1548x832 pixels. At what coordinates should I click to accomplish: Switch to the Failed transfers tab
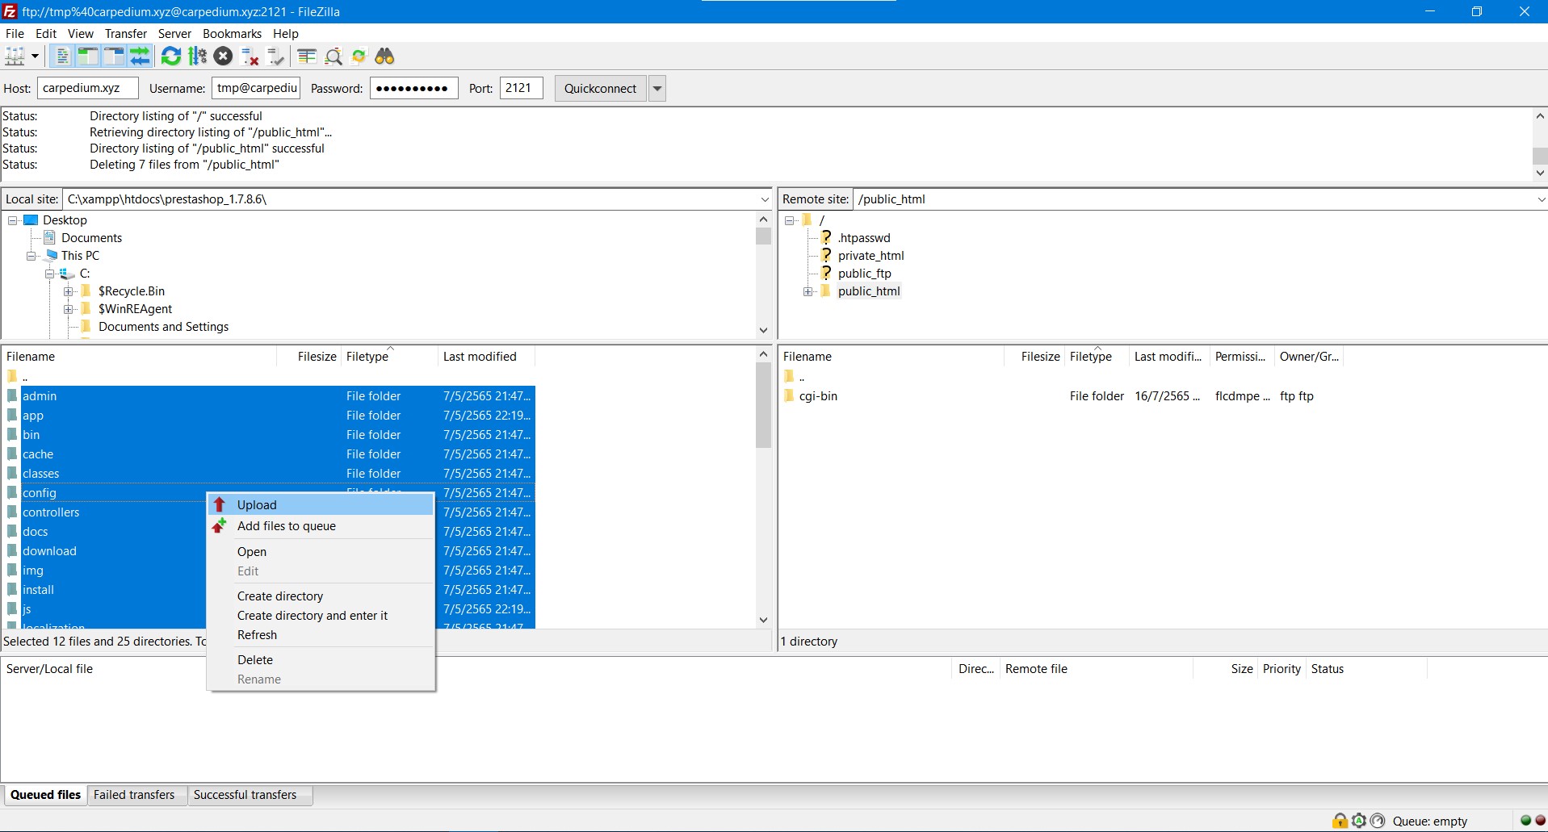coord(134,795)
